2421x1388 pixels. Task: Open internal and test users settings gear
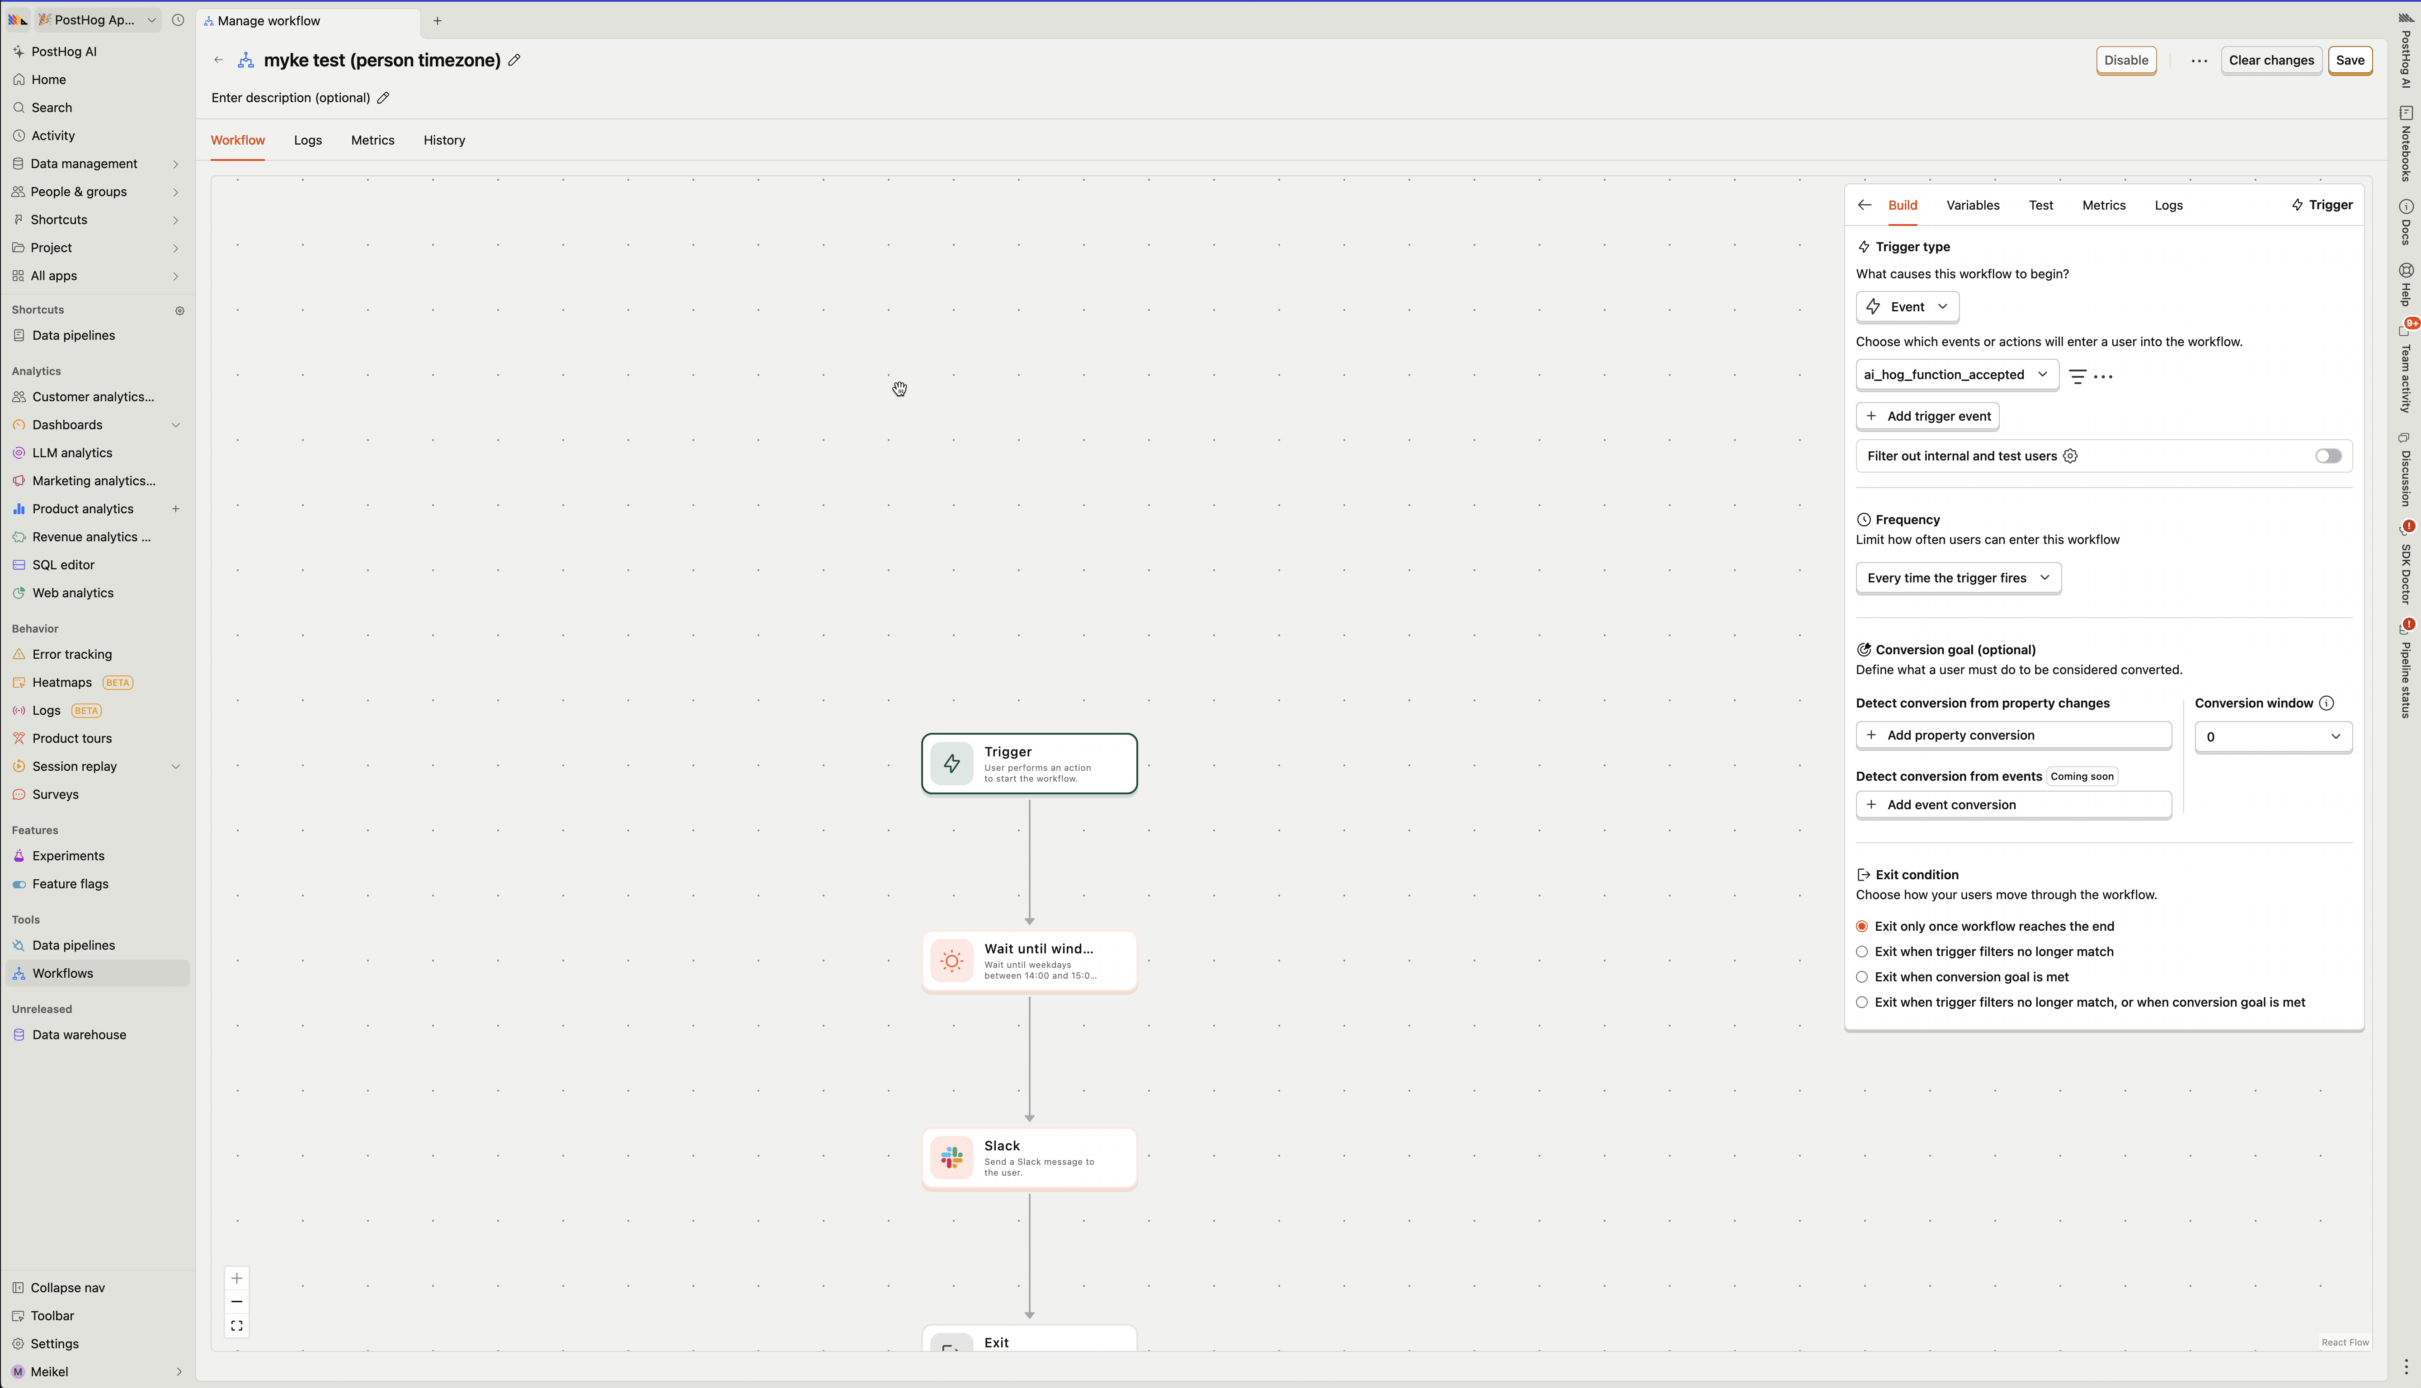point(2070,457)
